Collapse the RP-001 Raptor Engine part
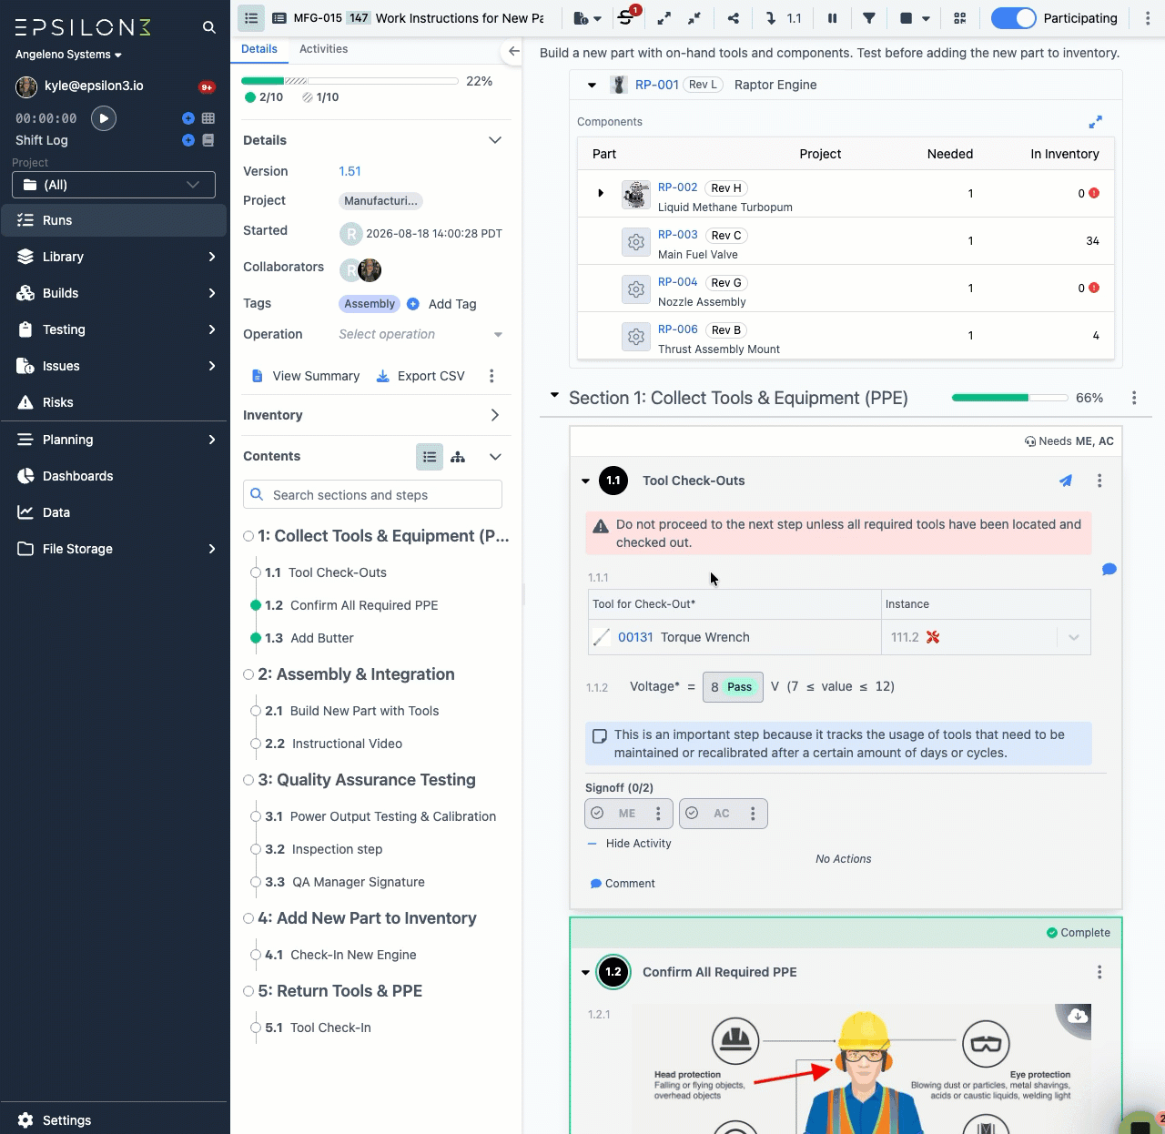1165x1134 pixels. click(592, 86)
